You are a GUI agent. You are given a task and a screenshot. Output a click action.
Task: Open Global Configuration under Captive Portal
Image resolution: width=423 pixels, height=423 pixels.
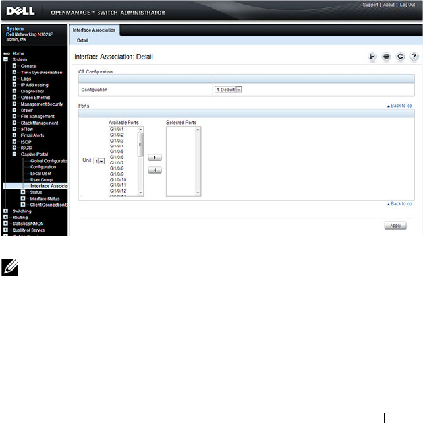49,161
